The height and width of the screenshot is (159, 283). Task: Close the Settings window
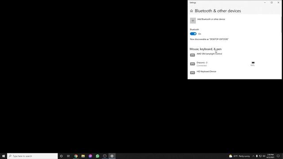(278, 3)
